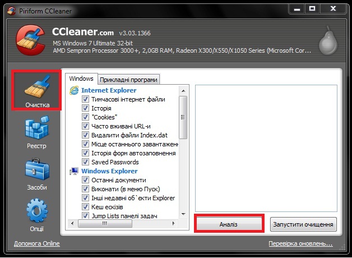Click the Piriform pear icon

(x=328, y=40)
